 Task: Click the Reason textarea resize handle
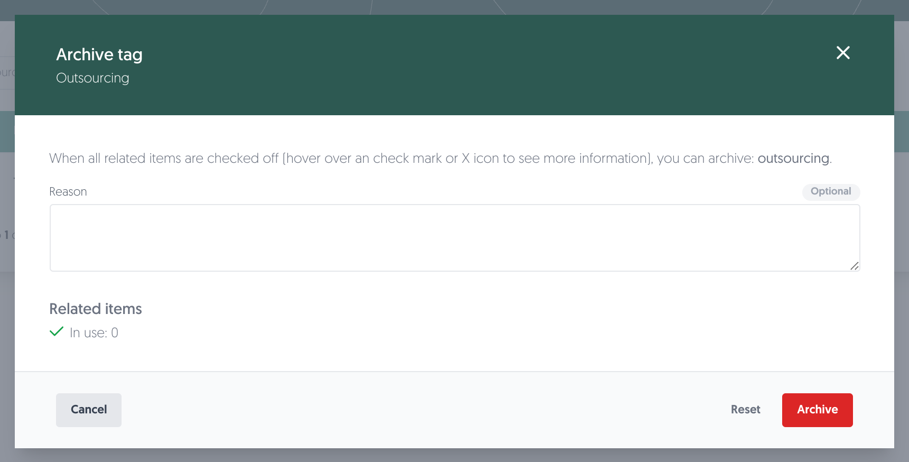854,266
